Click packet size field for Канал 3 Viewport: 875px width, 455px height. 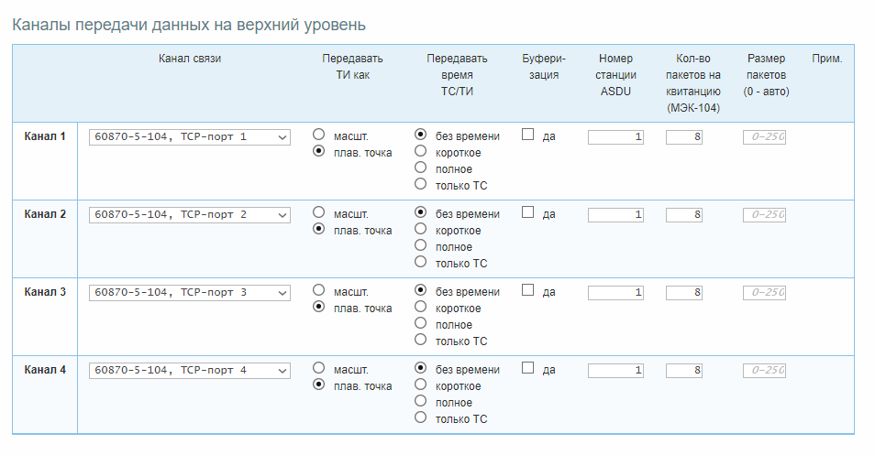pos(764,293)
